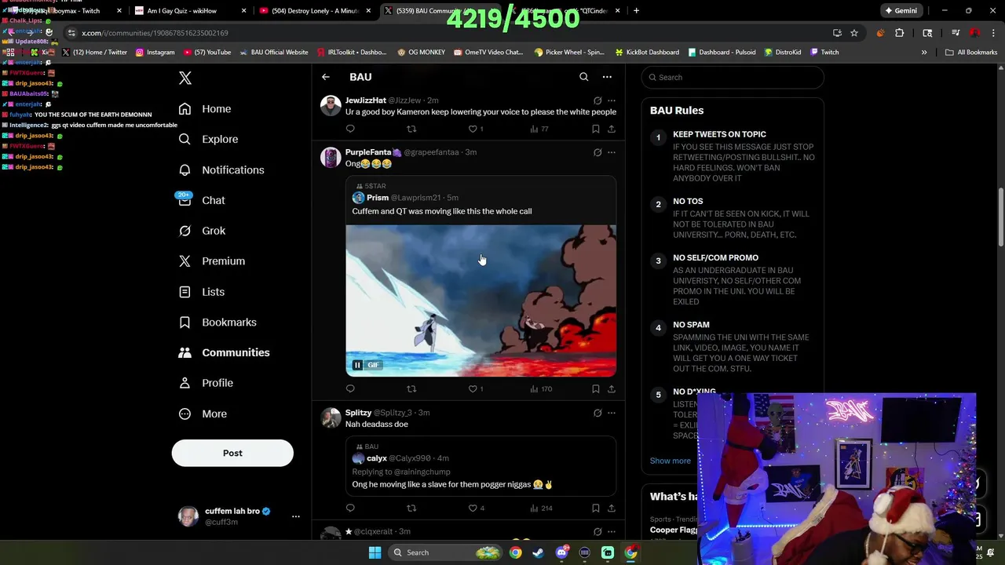Image resolution: width=1005 pixels, height=565 pixels.
Task: Open Prism's profile name in quoted post
Action: click(378, 198)
